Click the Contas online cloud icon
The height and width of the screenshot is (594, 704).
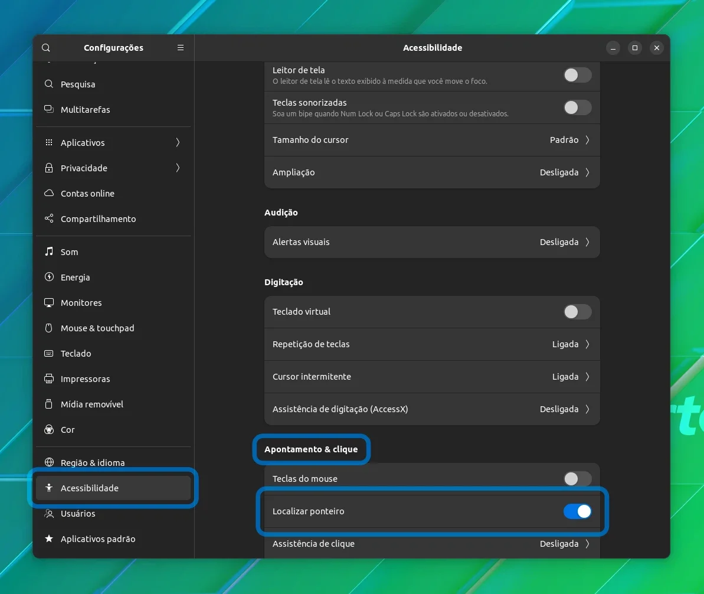point(49,193)
